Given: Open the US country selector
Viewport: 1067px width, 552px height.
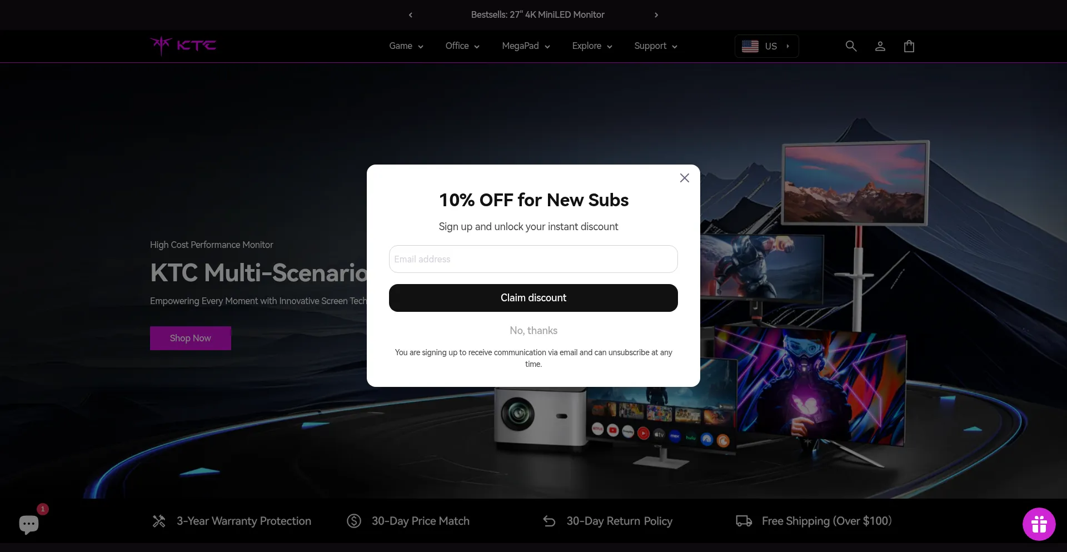Looking at the screenshot, I should tap(766, 46).
